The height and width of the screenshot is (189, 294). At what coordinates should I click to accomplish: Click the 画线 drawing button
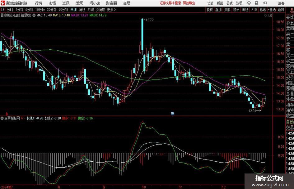245,10
